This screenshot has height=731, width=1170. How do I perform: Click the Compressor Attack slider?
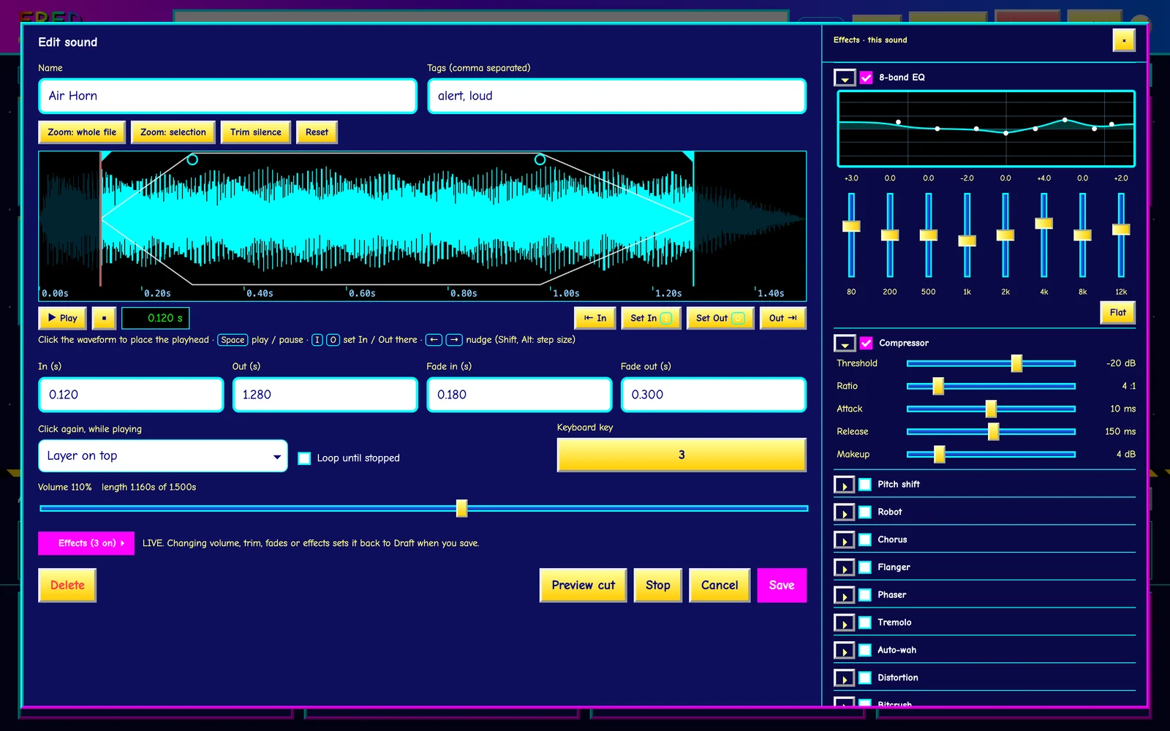point(991,409)
